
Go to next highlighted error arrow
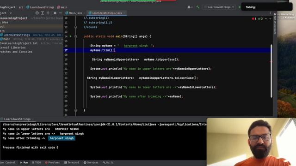(x=270, y=18)
